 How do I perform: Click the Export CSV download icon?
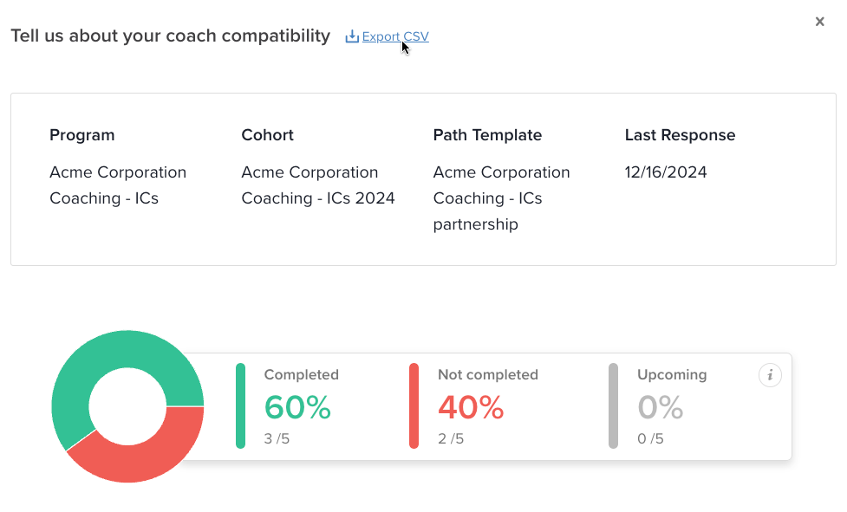click(x=352, y=36)
